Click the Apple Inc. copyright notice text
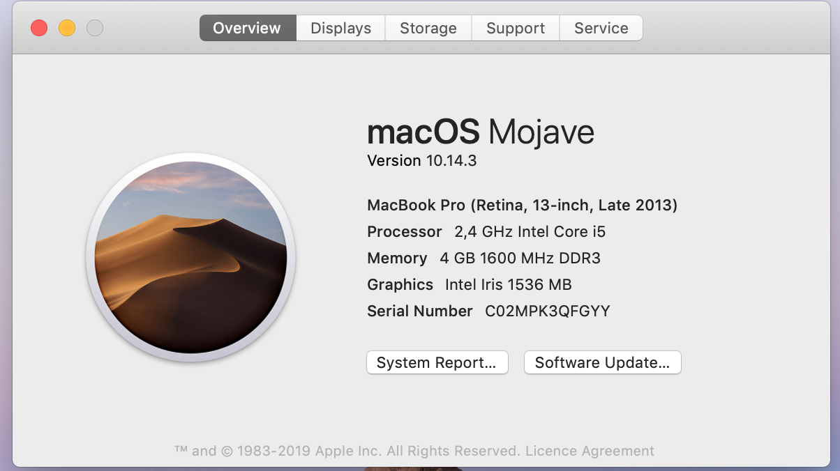This screenshot has width=840, height=471. coord(347,451)
